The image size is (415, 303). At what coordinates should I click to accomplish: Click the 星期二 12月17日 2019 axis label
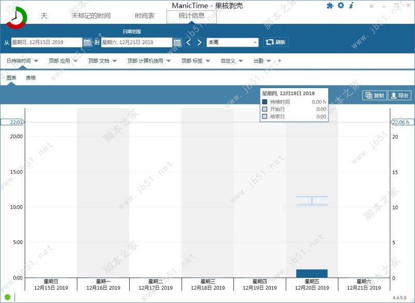[156, 285]
